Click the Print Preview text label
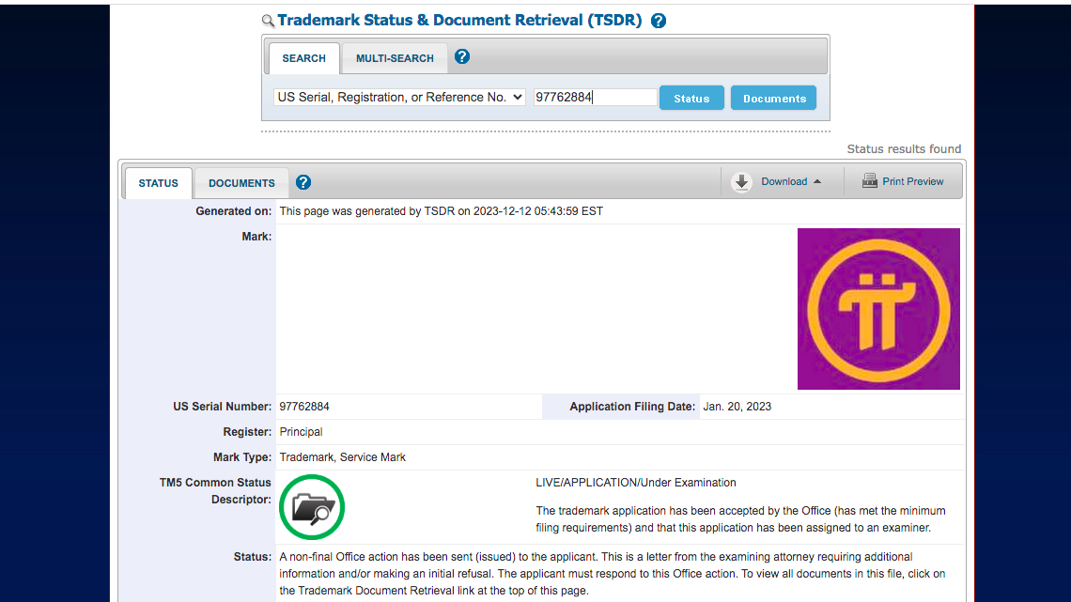The width and height of the screenshot is (1071, 602). [x=912, y=182]
